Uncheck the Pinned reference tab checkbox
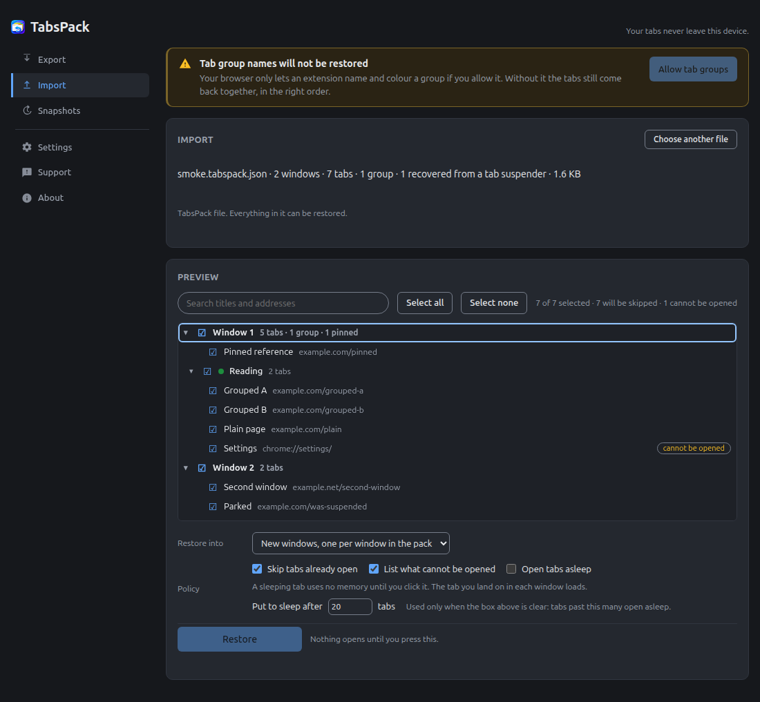 point(213,352)
